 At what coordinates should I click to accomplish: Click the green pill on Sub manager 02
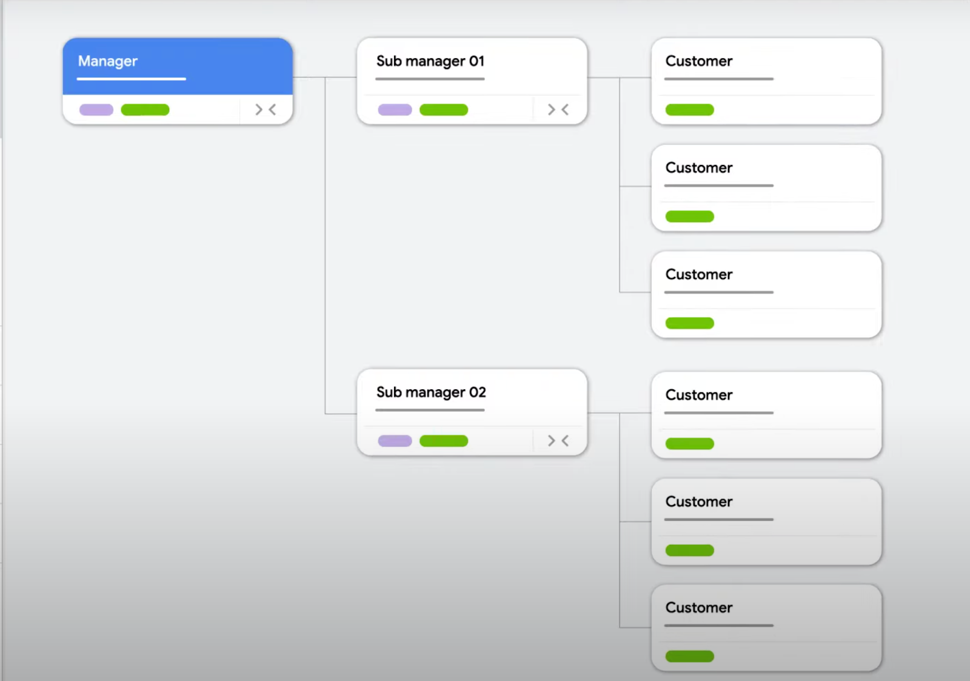444,441
